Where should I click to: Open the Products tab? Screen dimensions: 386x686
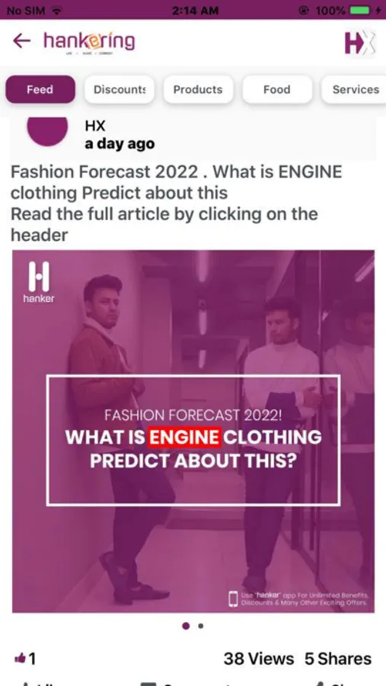pyautogui.click(x=198, y=89)
